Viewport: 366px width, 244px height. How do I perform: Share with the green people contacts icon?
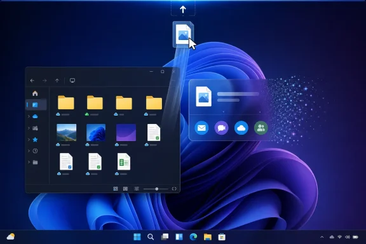(261, 128)
